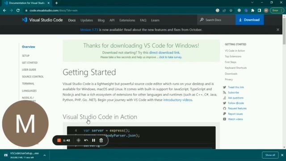Click the browser forward arrow
286x161 pixels.
(x=11, y=11)
